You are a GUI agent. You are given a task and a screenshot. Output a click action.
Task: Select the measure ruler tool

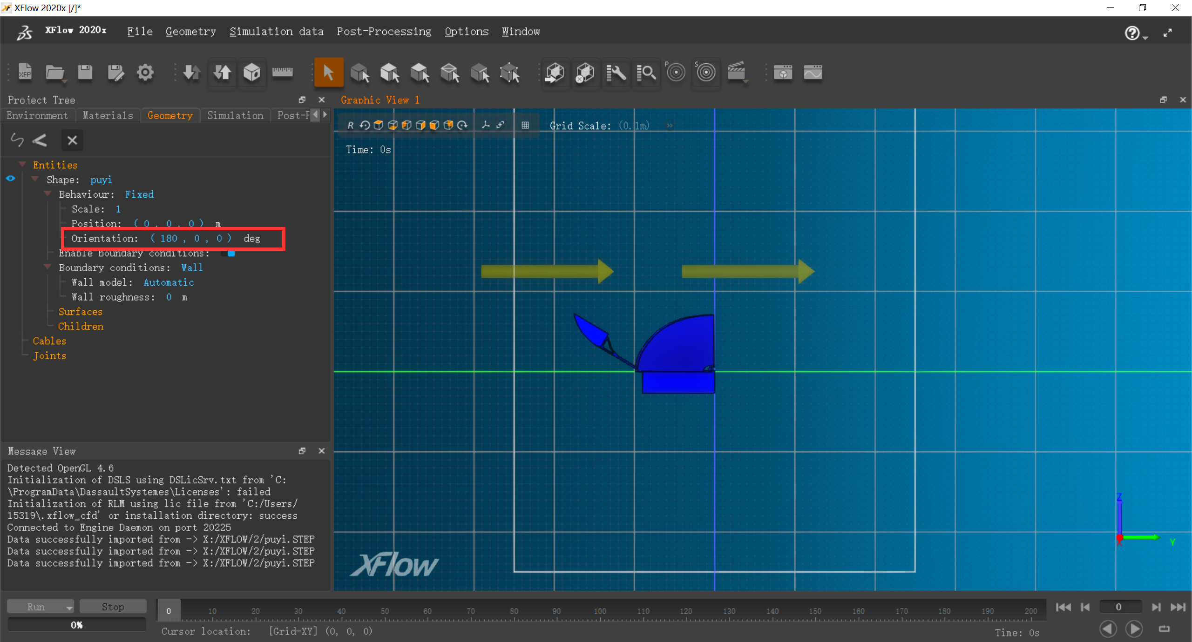click(x=283, y=72)
